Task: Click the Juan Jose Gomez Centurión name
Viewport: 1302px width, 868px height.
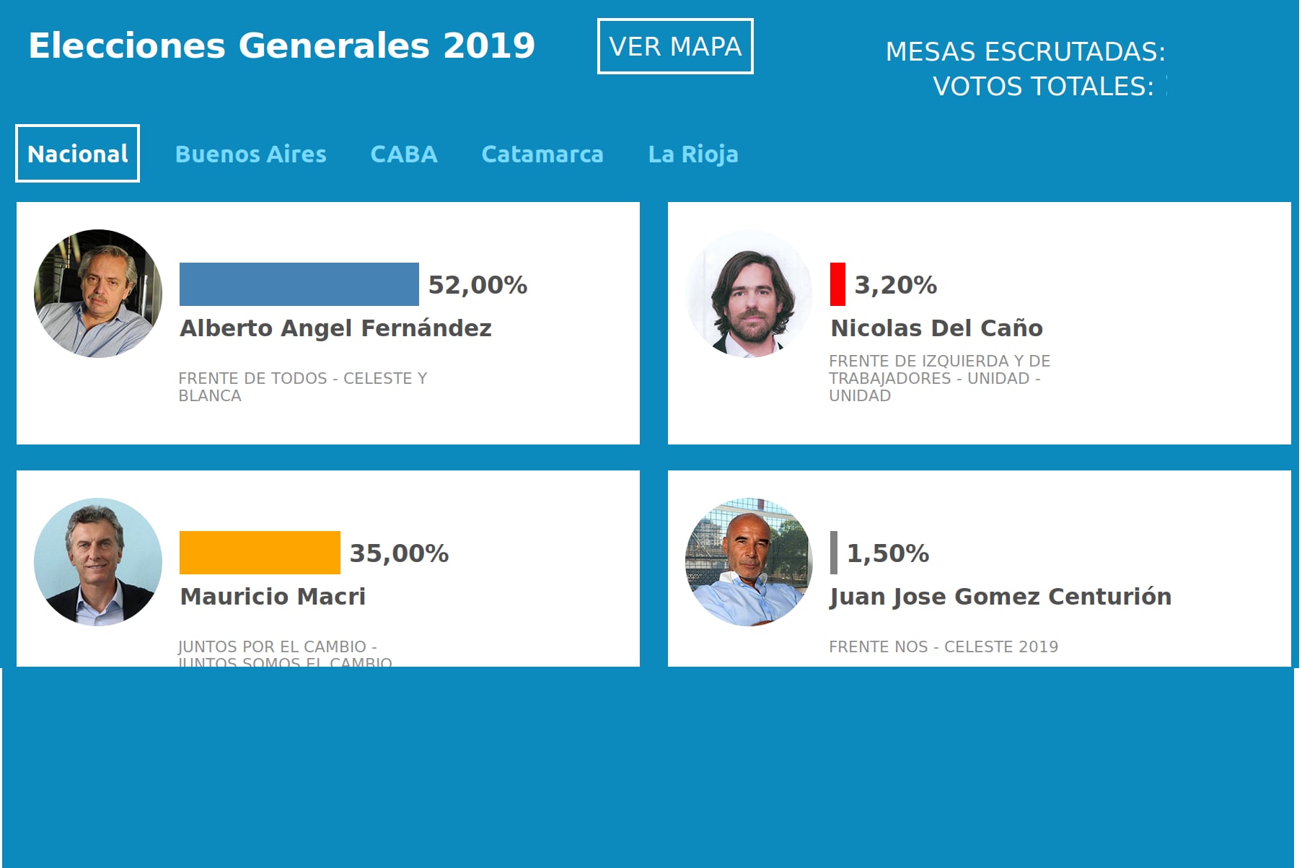Action: [1000, 597]
